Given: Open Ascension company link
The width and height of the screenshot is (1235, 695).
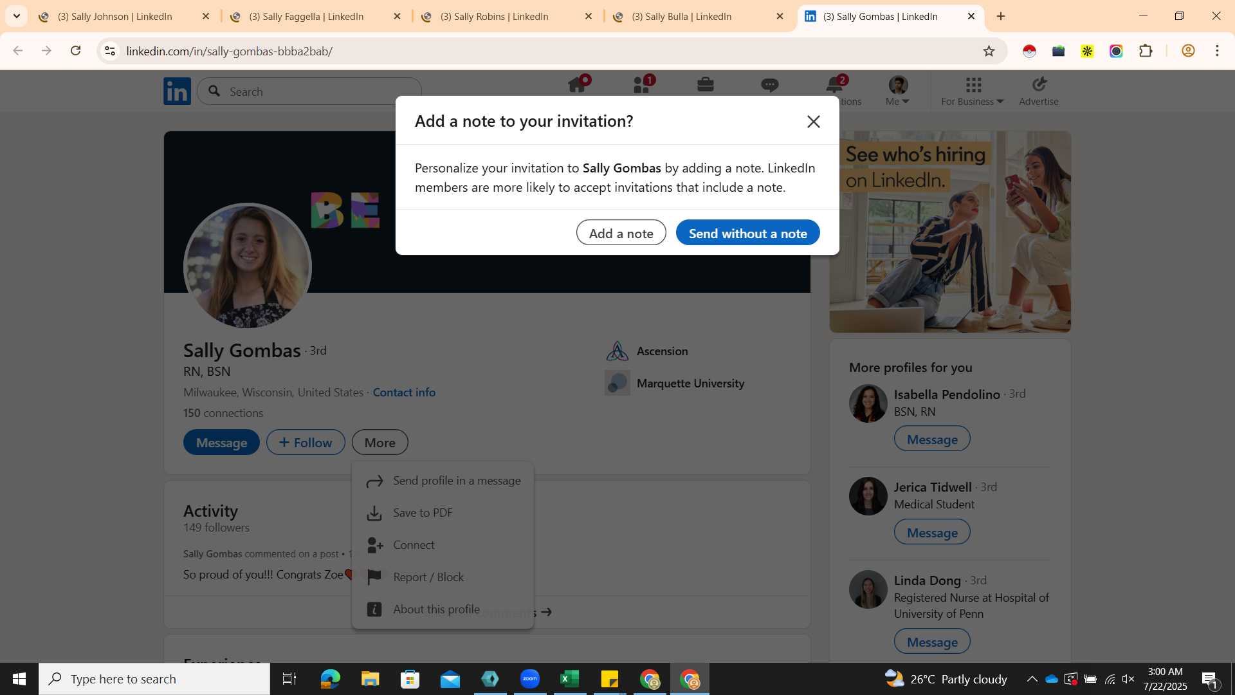Looking at the screenshot, I should pyautogui.click(x=646, y=351).
